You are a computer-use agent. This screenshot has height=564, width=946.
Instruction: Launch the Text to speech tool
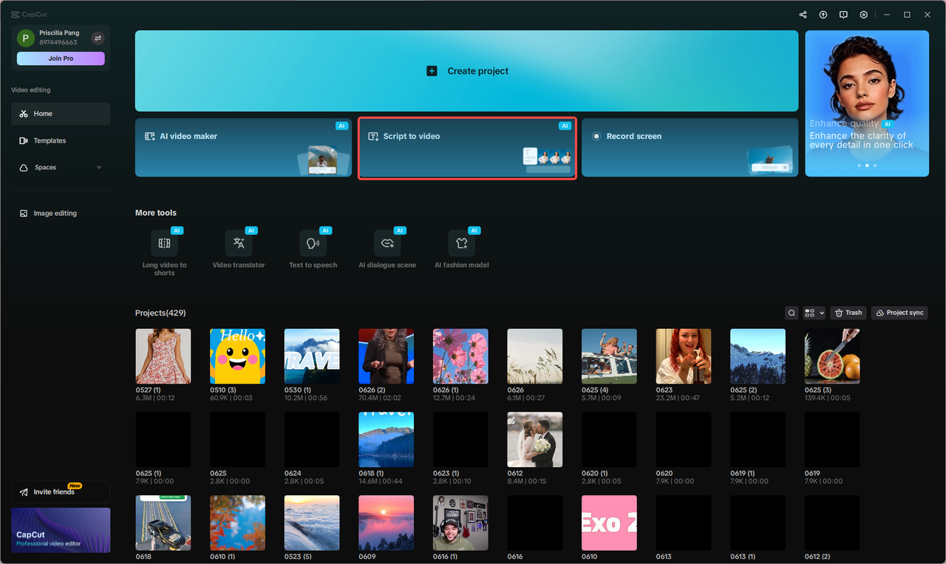[313, 244]
